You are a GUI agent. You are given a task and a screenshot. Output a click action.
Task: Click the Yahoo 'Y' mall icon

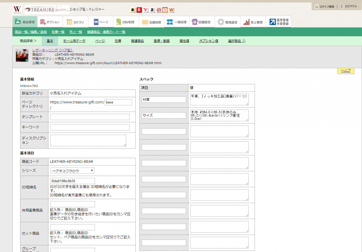(145, 10)
